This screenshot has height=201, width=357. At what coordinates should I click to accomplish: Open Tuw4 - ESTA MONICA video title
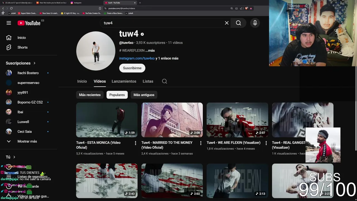click(x=98, y=145)
